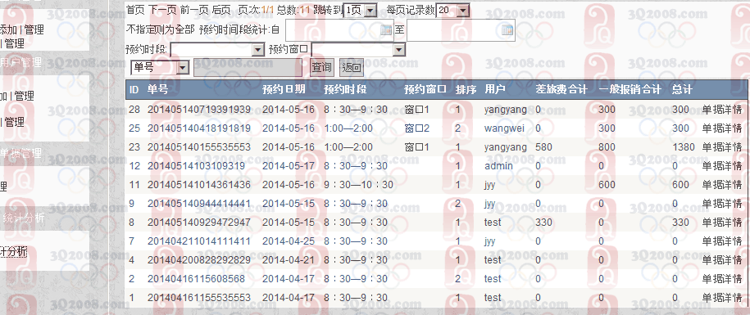Focus the end date input field
Screen dimensions: 750x315
pos(461,30)
